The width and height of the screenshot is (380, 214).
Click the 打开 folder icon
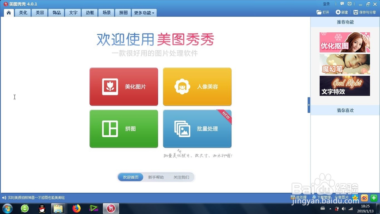coord(319,12)
